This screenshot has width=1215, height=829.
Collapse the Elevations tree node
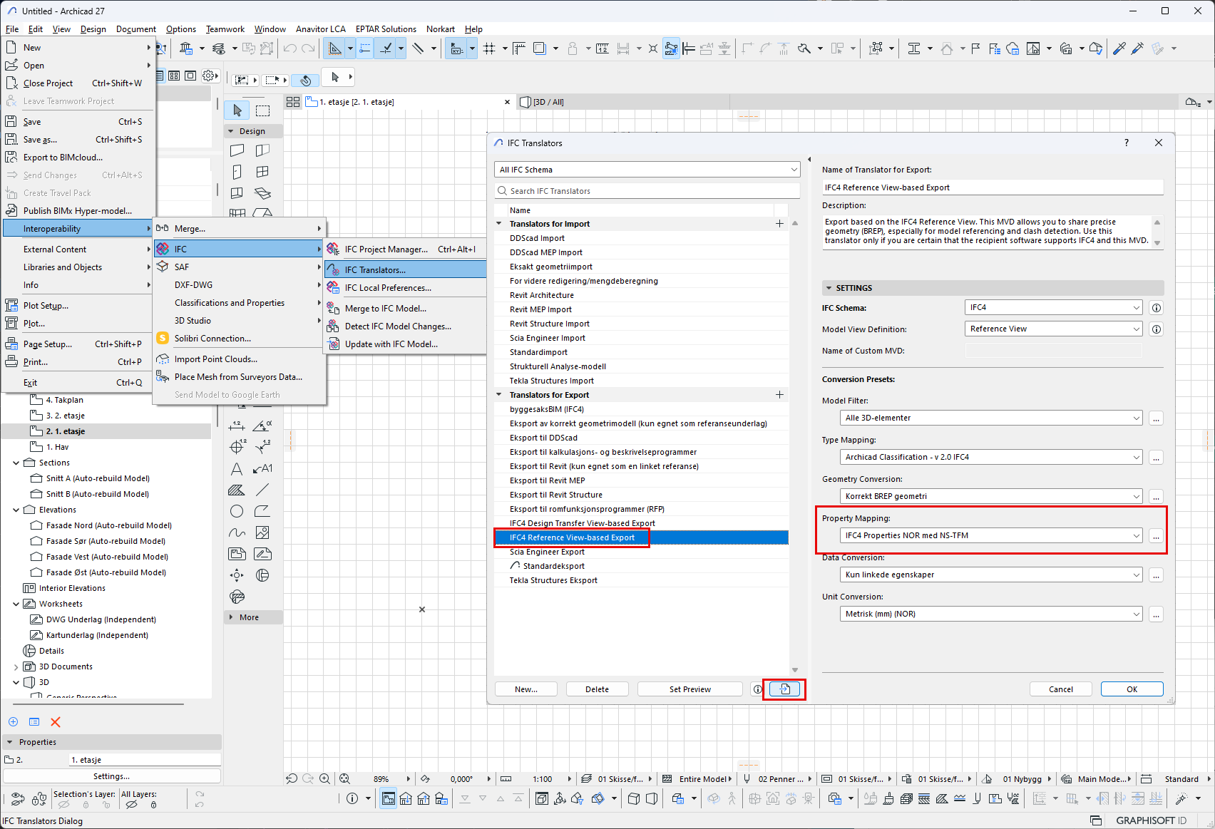(16, 510)
